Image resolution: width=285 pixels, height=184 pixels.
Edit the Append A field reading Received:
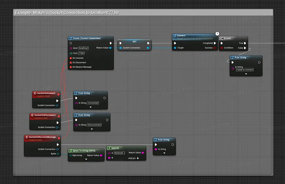119,153
